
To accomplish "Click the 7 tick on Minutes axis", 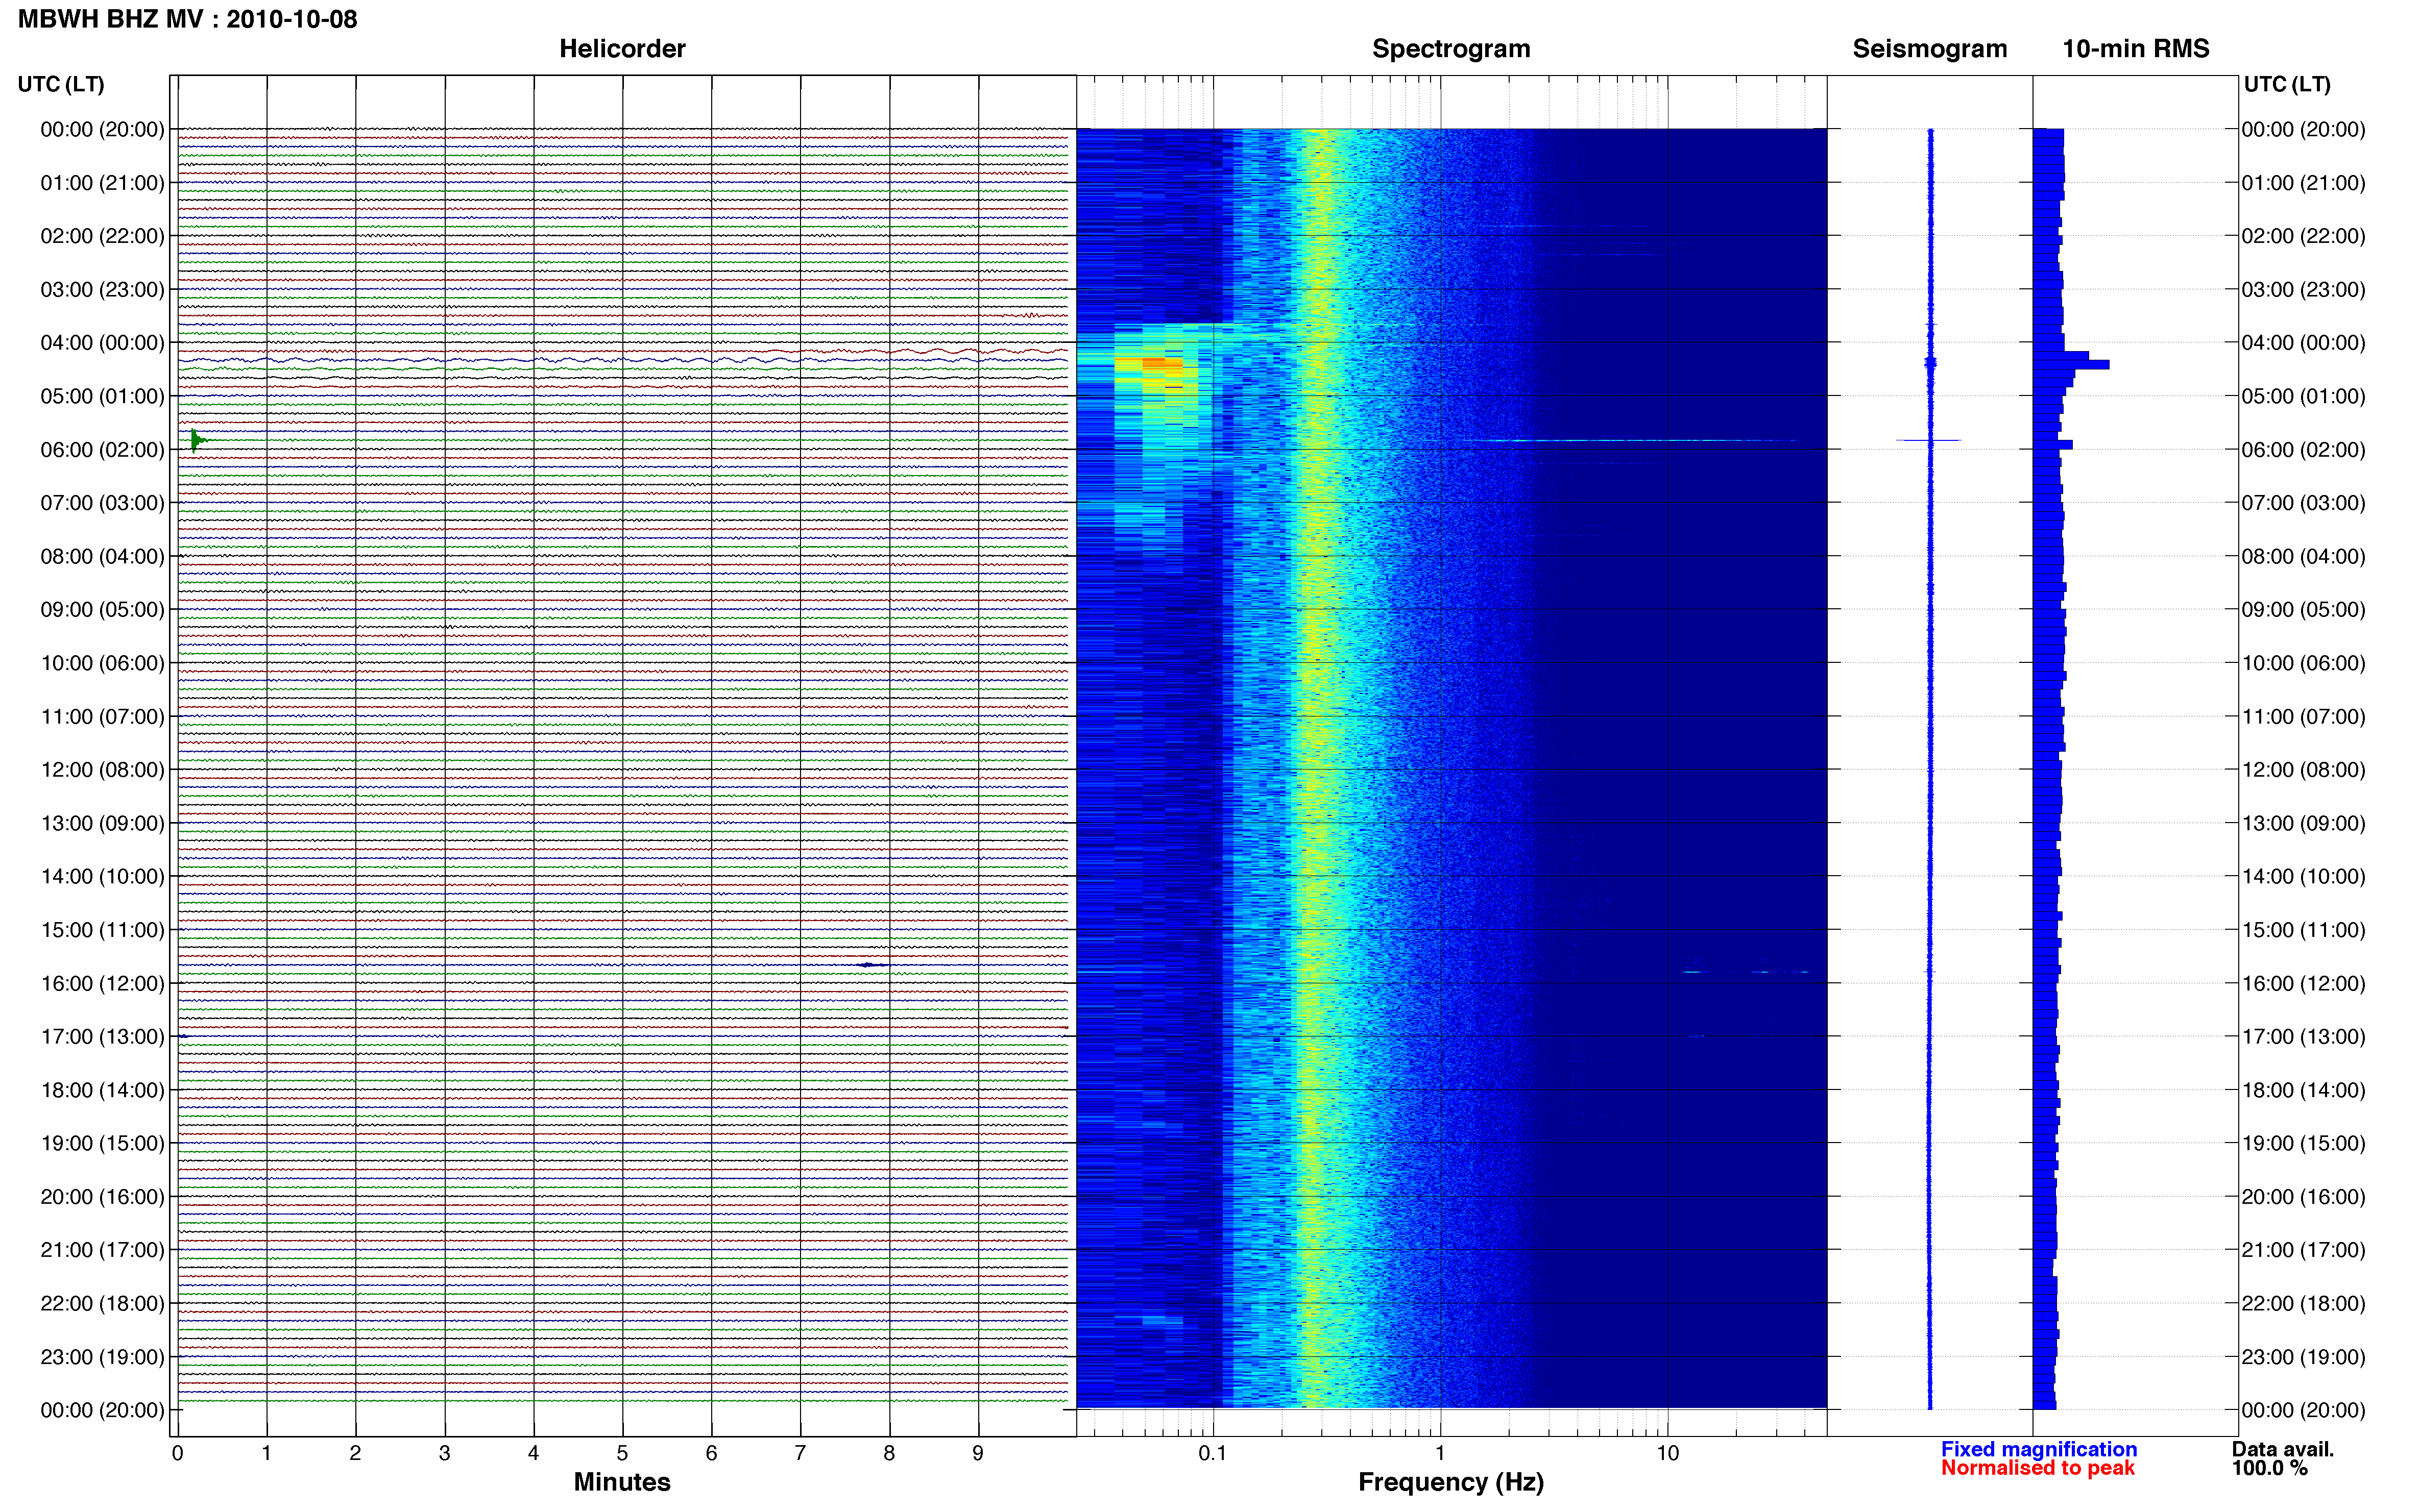I will [x=800, y=1453].
